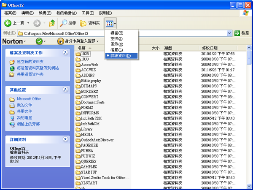This screenshot has width=253, height=190.
Task: Open the Microsoft Office location link
Action: [29, 99]
